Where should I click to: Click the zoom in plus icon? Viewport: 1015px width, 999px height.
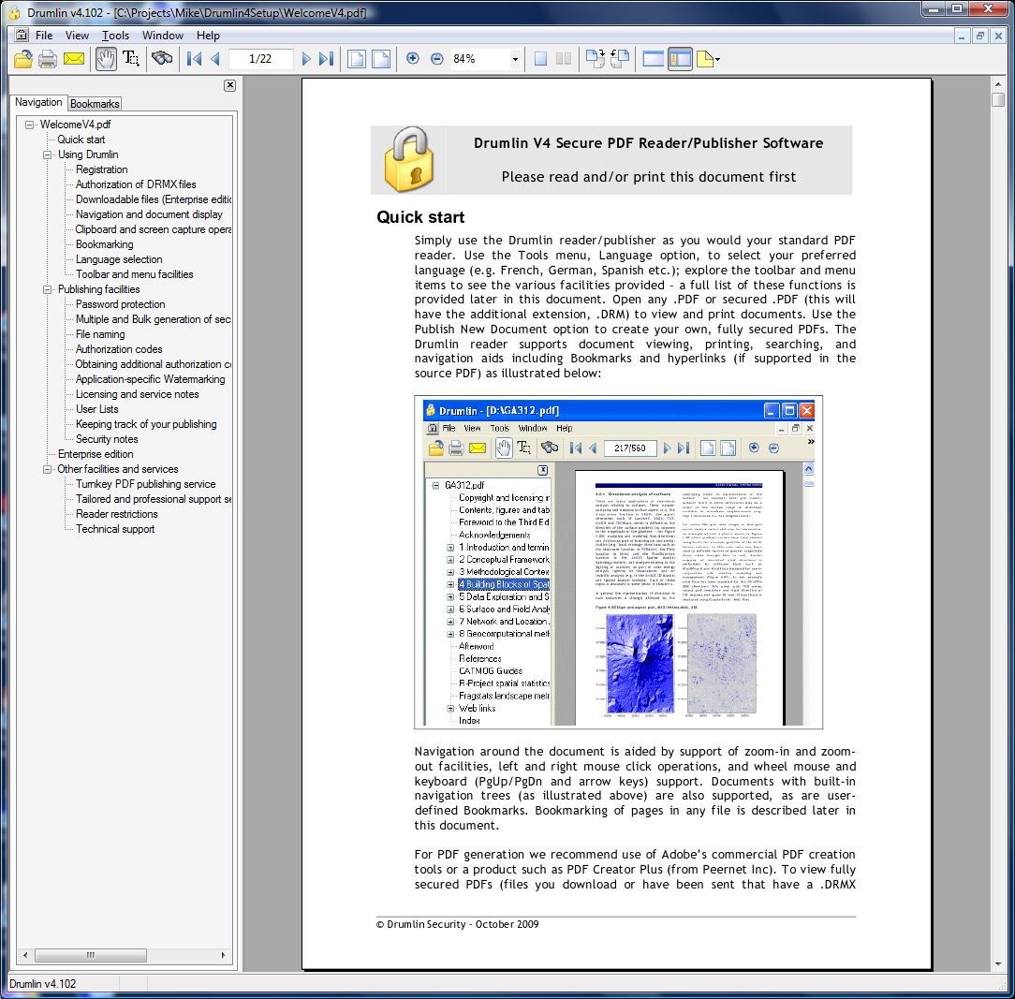point(412,58)
